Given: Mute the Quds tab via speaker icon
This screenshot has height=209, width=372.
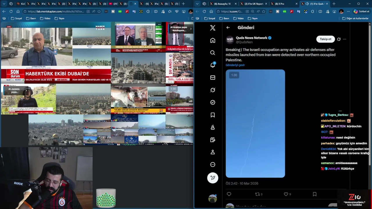Looking at the screenshot, I should [307, 4].
